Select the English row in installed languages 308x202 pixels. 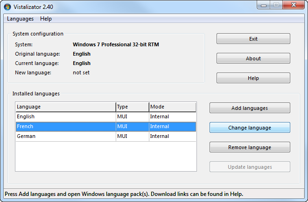[106, 117]
